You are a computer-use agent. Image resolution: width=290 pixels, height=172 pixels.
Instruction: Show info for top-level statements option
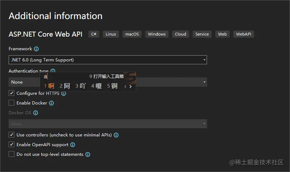click(88, 154)
